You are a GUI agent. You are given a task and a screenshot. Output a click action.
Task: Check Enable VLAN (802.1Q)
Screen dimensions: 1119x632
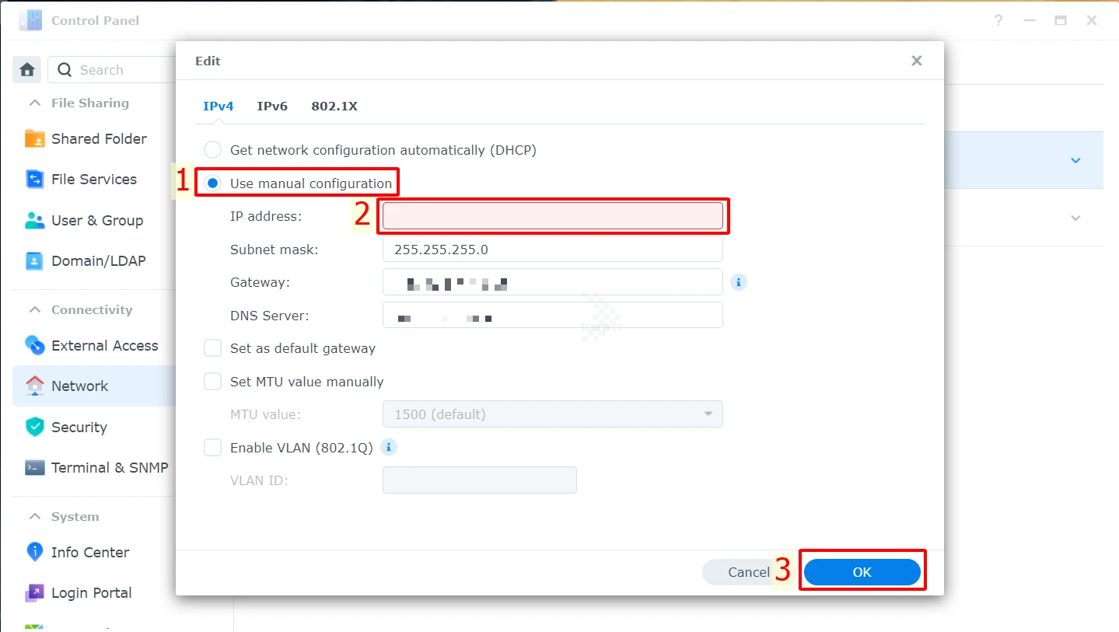[212, 447]
